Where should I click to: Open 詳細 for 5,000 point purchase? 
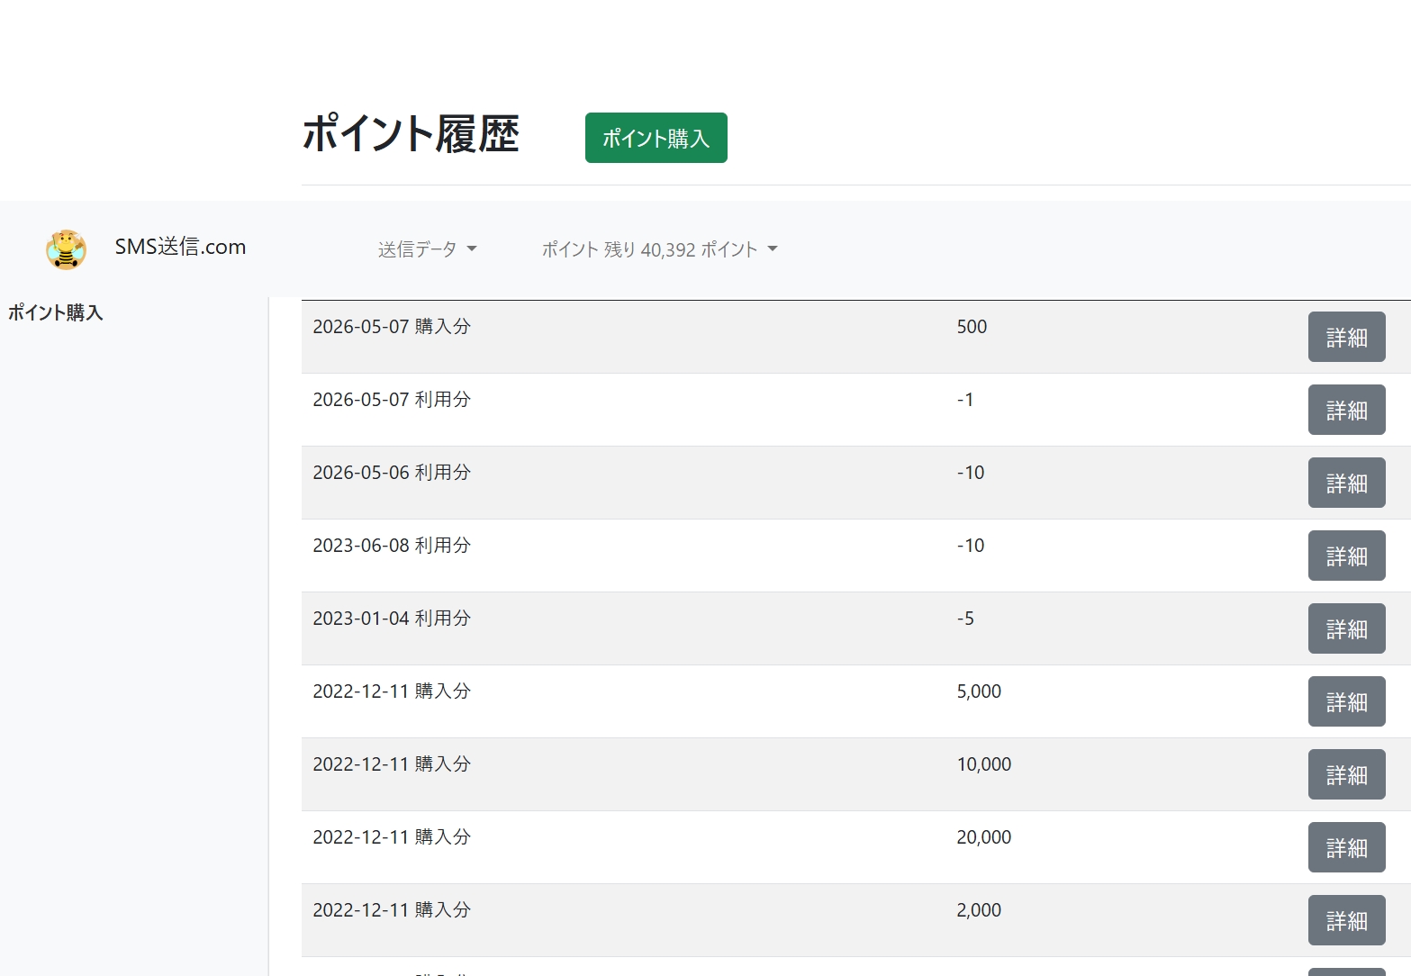[1346, 701]
